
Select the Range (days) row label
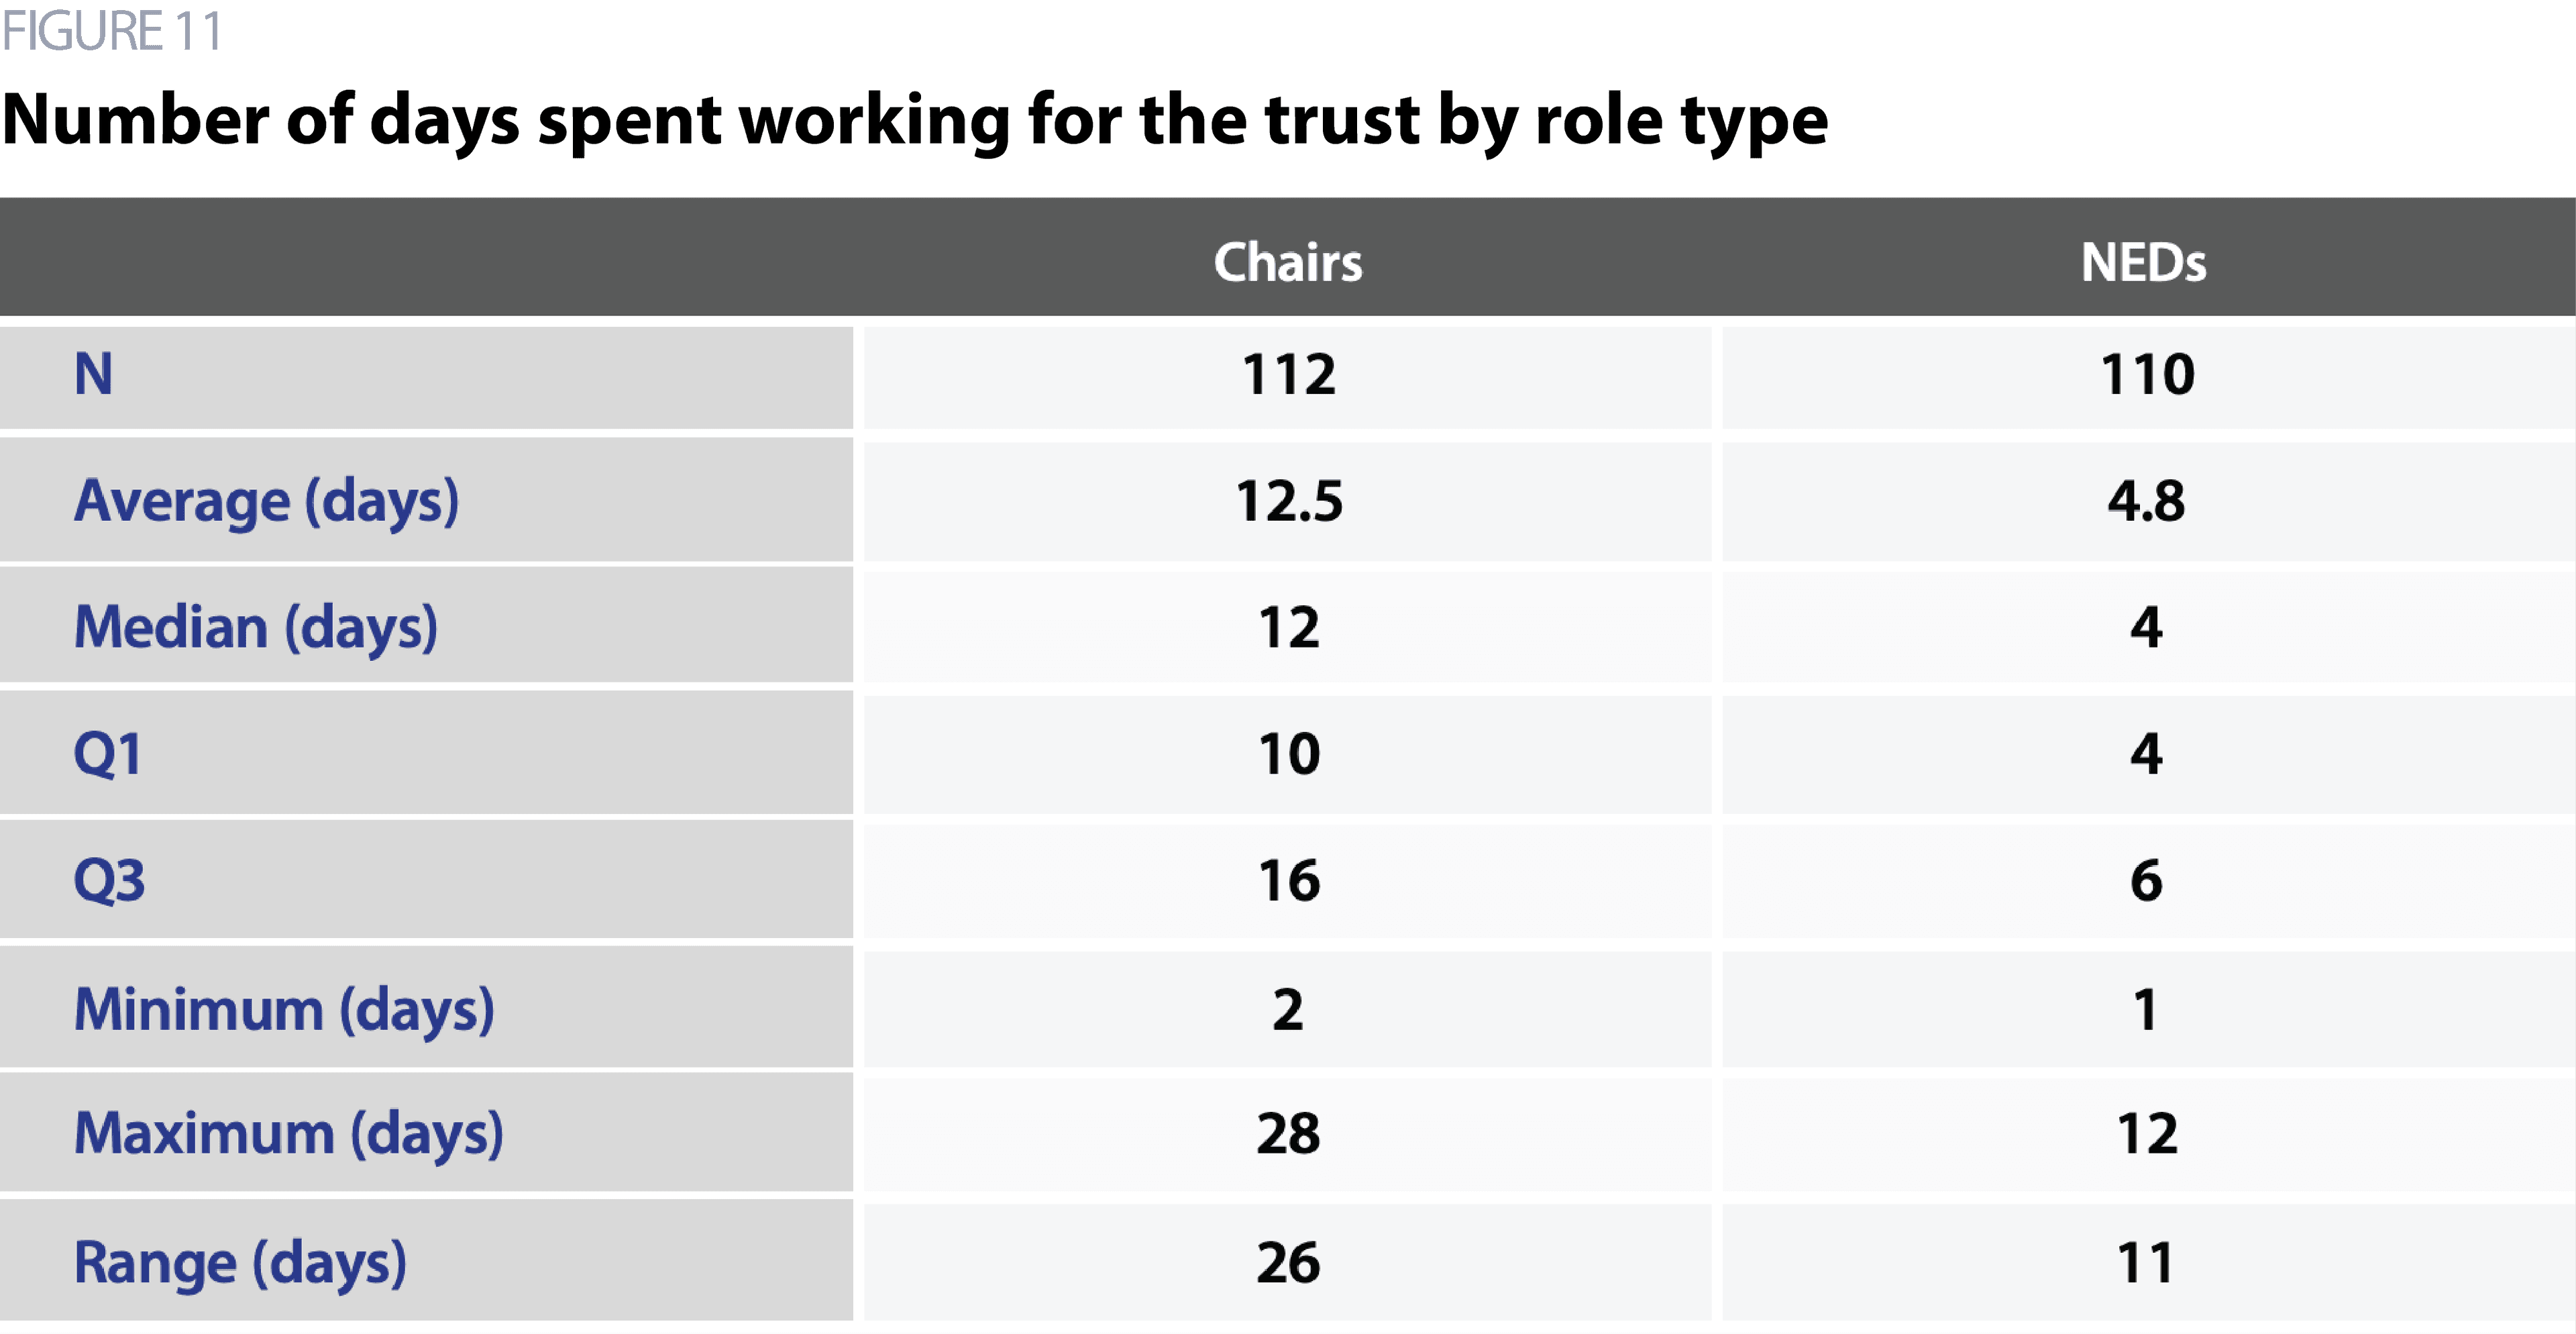[240, 1262]
